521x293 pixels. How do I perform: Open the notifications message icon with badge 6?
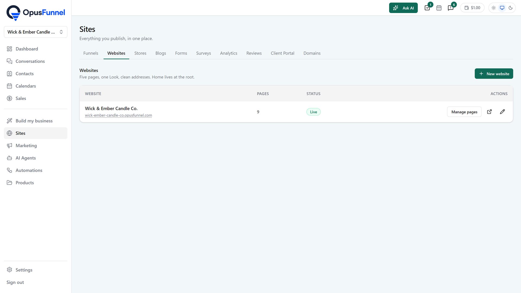pos(450,8)
